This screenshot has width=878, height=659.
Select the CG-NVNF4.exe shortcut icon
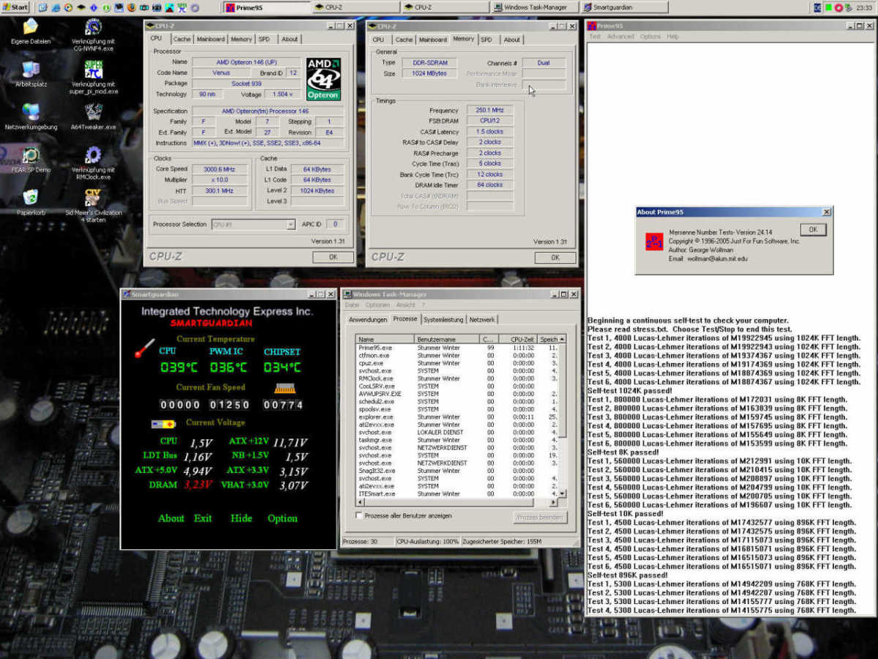click(94, 27)
